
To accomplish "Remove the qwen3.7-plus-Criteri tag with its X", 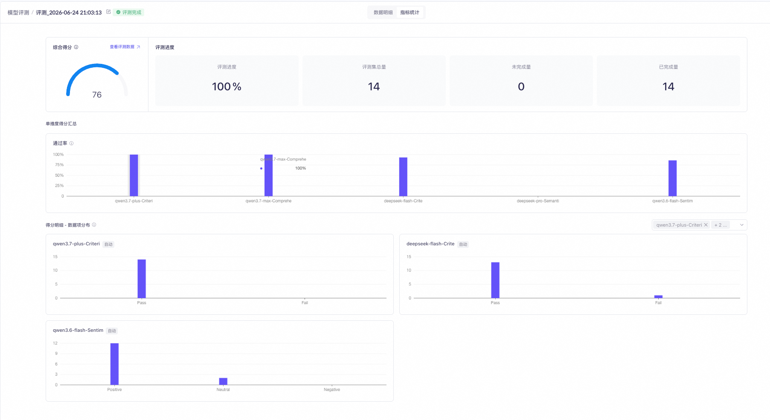I will click(x=706, y=225).
